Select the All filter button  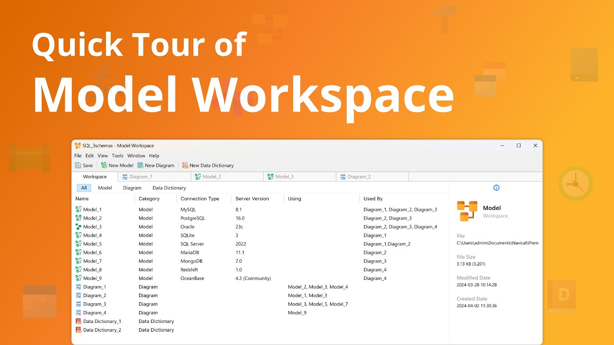84,188
